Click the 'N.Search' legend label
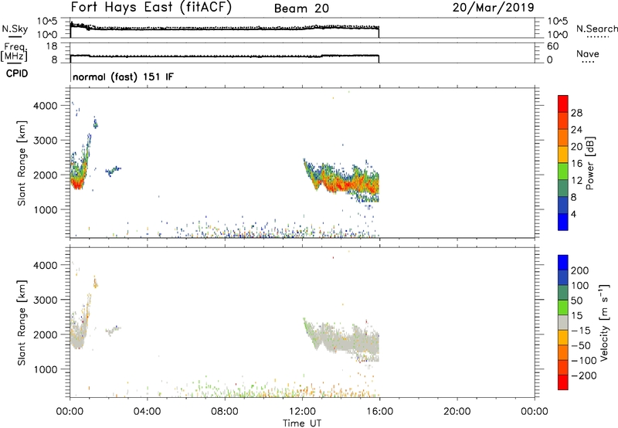618x428 pixels. 596,29
